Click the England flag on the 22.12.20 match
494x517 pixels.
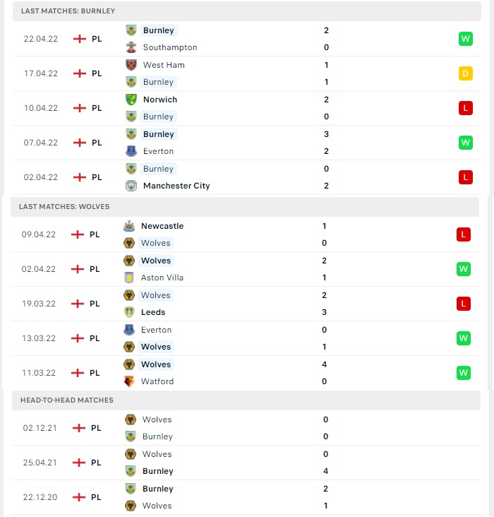click(79, 497)
